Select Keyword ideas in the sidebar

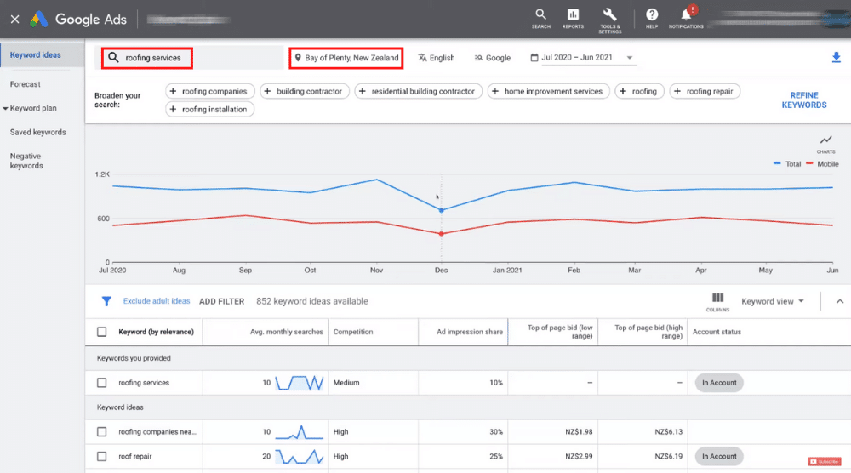(35, 54)
